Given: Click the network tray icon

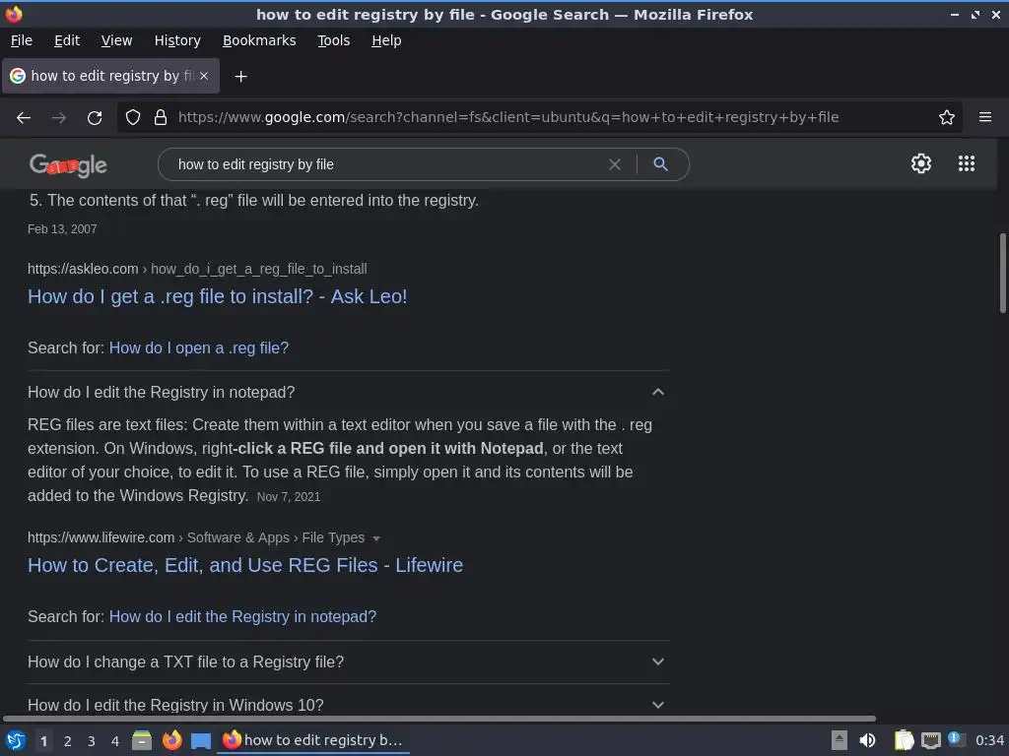Looking at the screenshot, I should (930, 741).
